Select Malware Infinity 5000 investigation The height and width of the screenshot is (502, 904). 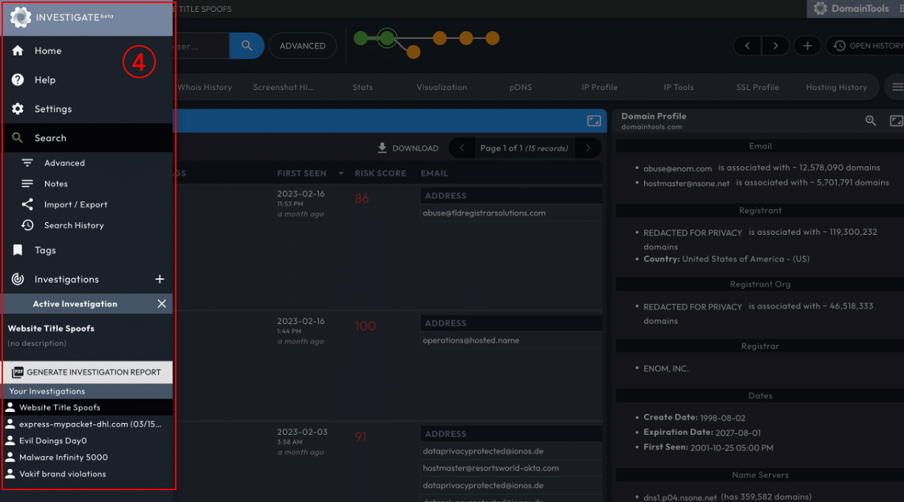coord(87,457)
